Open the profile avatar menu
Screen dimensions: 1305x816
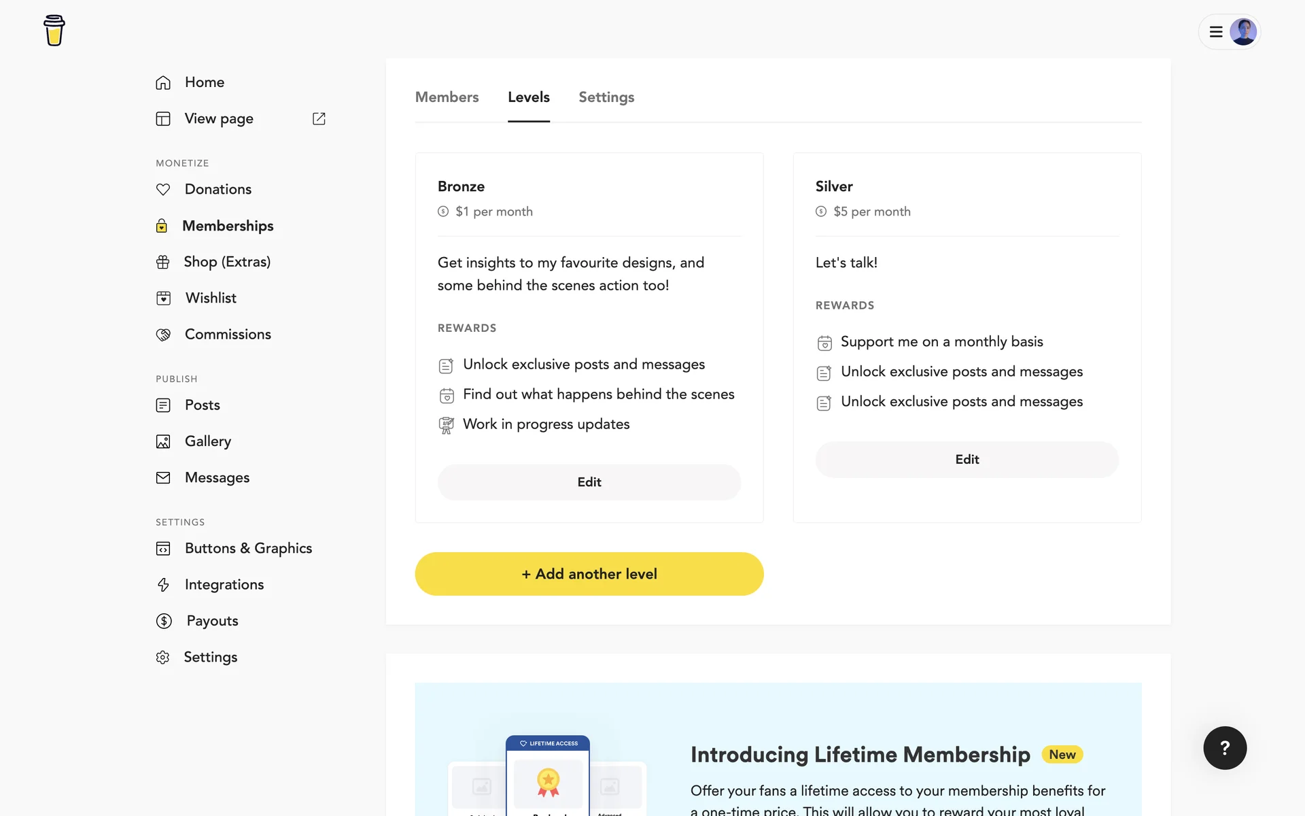1243,32
